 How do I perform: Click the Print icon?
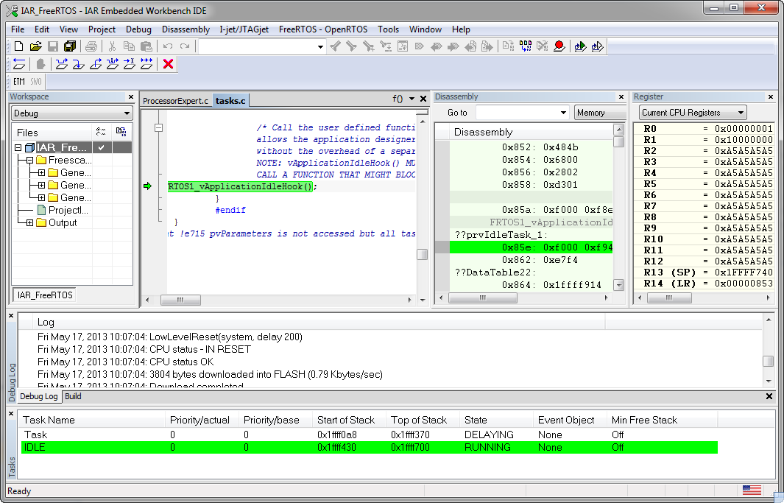point(91,46)
